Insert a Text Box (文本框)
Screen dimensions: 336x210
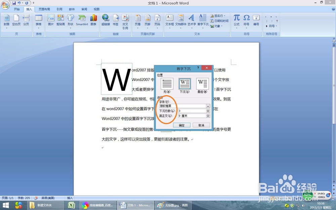169,21
